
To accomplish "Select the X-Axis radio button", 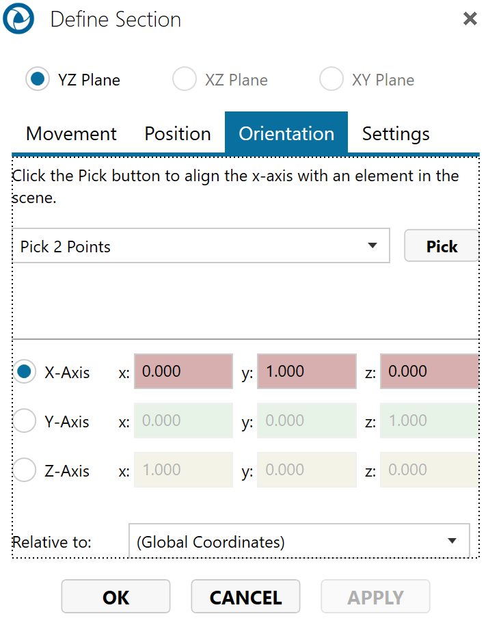I will point(25,372).
